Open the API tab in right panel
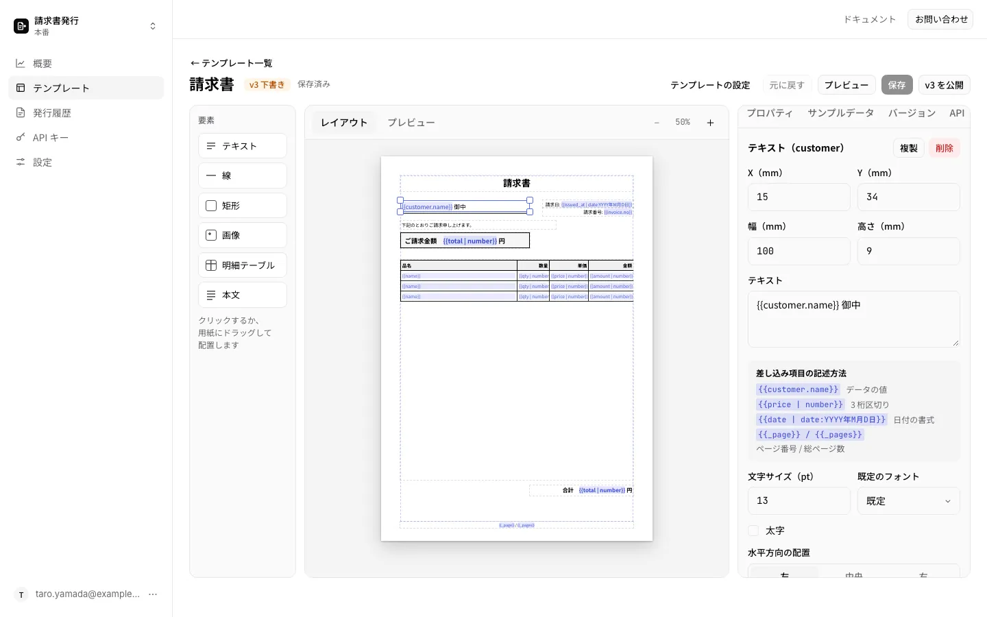This screenshot has height=617, width=987. [957, 113]
